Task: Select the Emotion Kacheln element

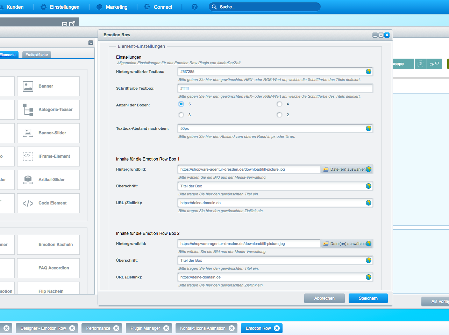Action: [48, 245]
